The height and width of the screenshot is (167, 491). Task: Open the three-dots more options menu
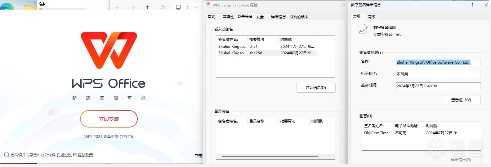point(197,7)
